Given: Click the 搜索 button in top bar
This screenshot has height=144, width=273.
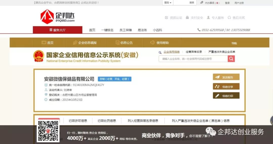Looking at the screenshot, I should click(x=192, y=3).
